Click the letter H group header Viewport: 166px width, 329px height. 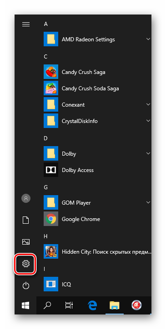point(45,236)
